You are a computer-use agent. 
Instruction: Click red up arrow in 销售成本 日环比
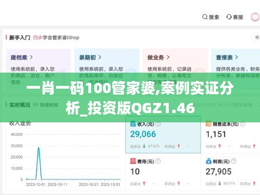tap(220, 146)
